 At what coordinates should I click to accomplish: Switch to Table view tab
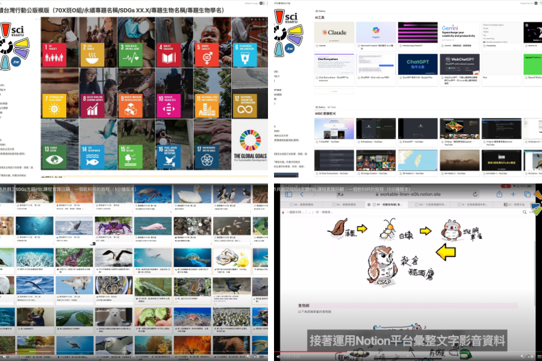click(x=331, y=107)
